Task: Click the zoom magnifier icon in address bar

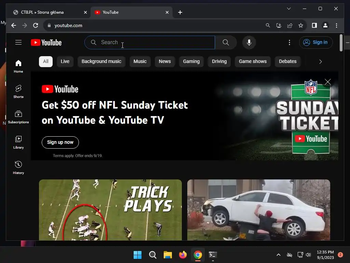Action: pos(268,25)
